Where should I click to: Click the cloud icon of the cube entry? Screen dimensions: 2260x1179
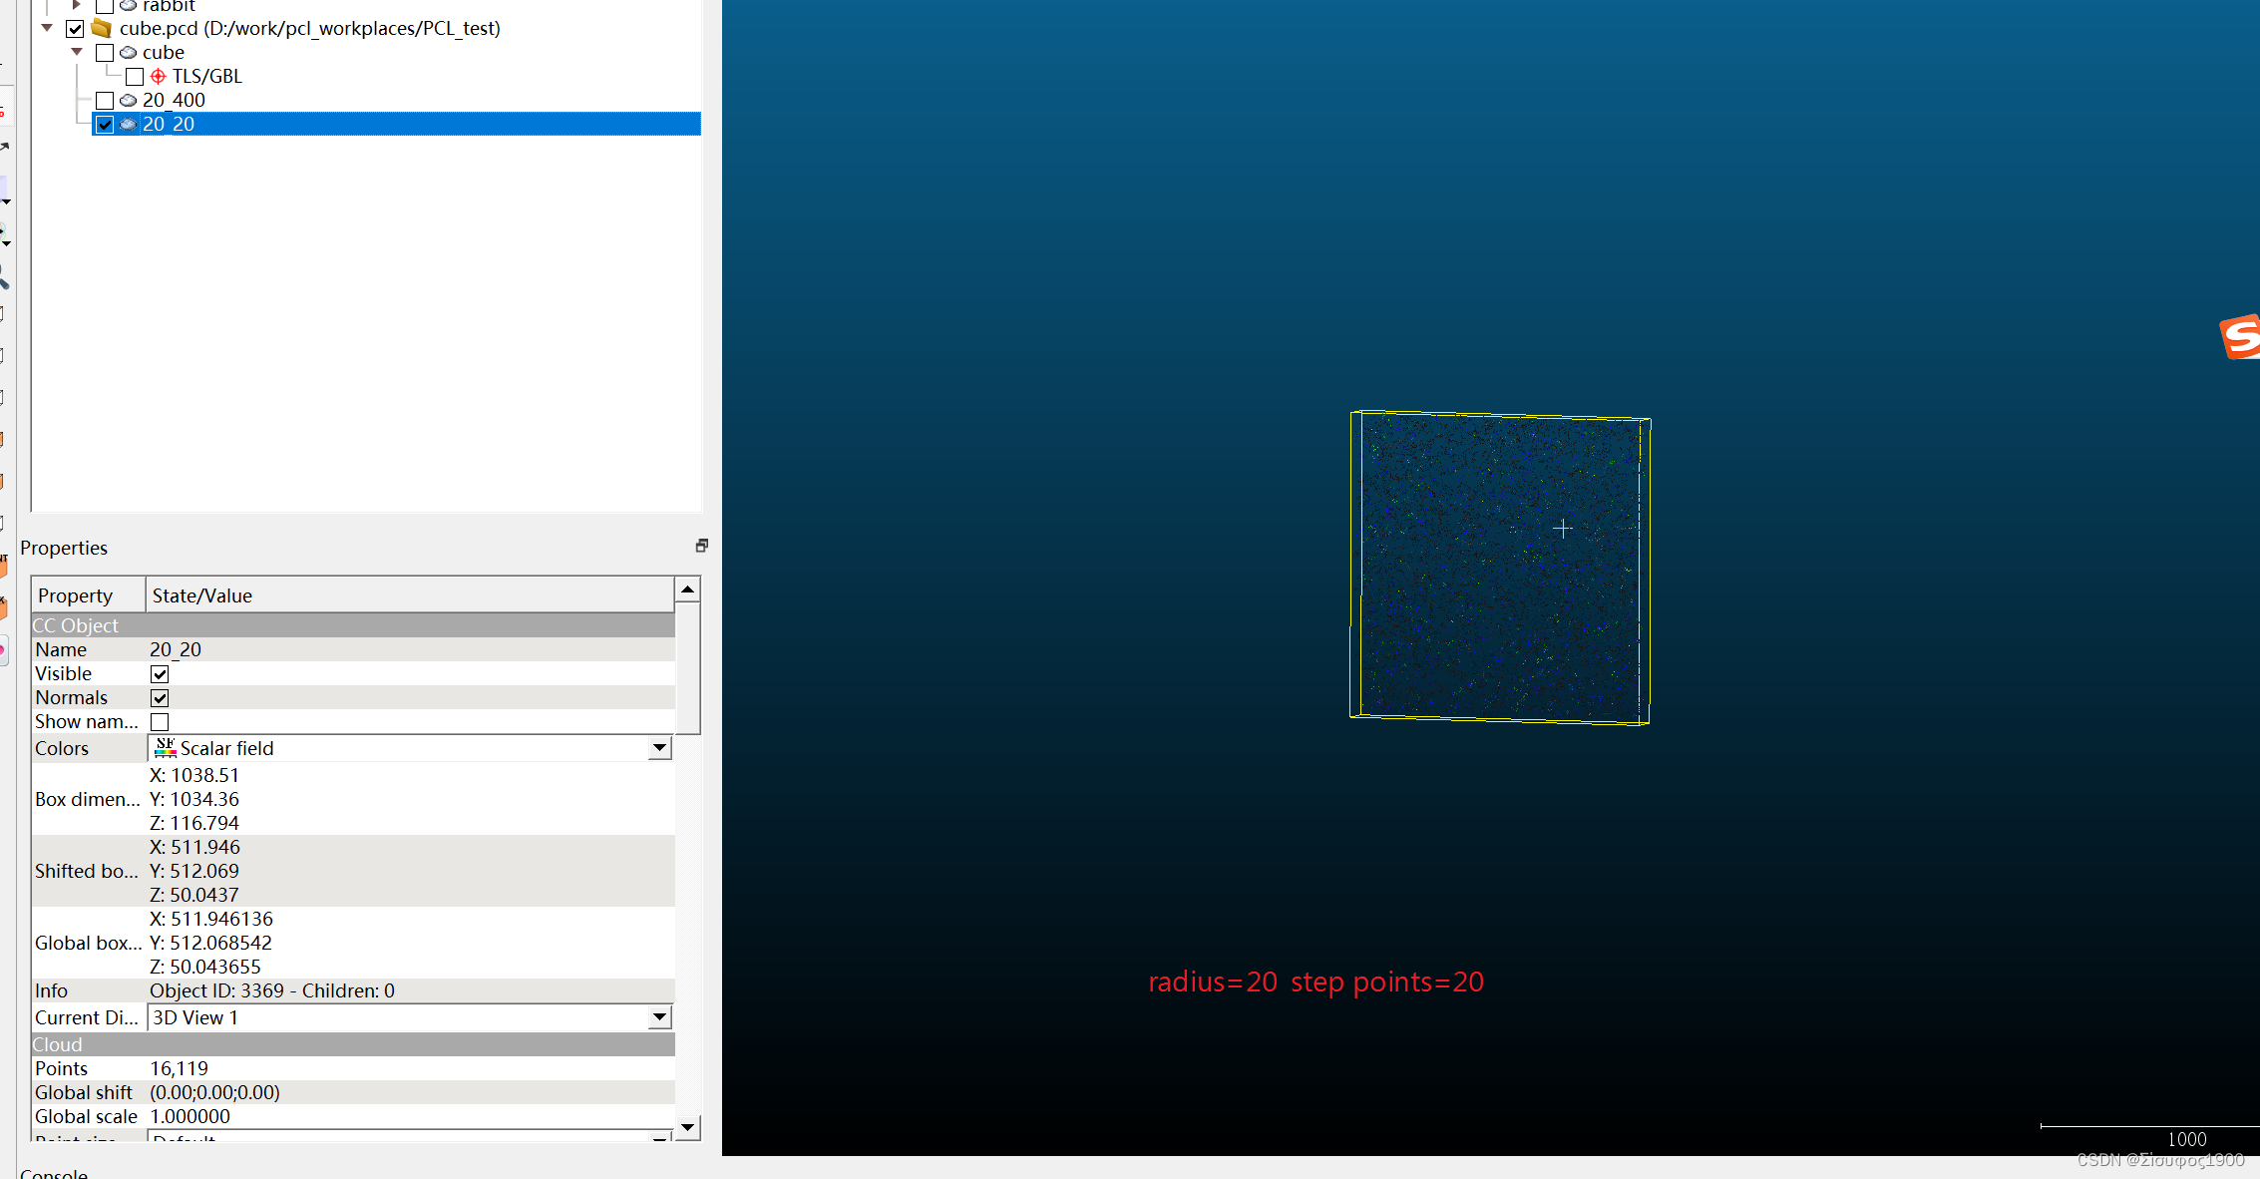pos(128,52)
